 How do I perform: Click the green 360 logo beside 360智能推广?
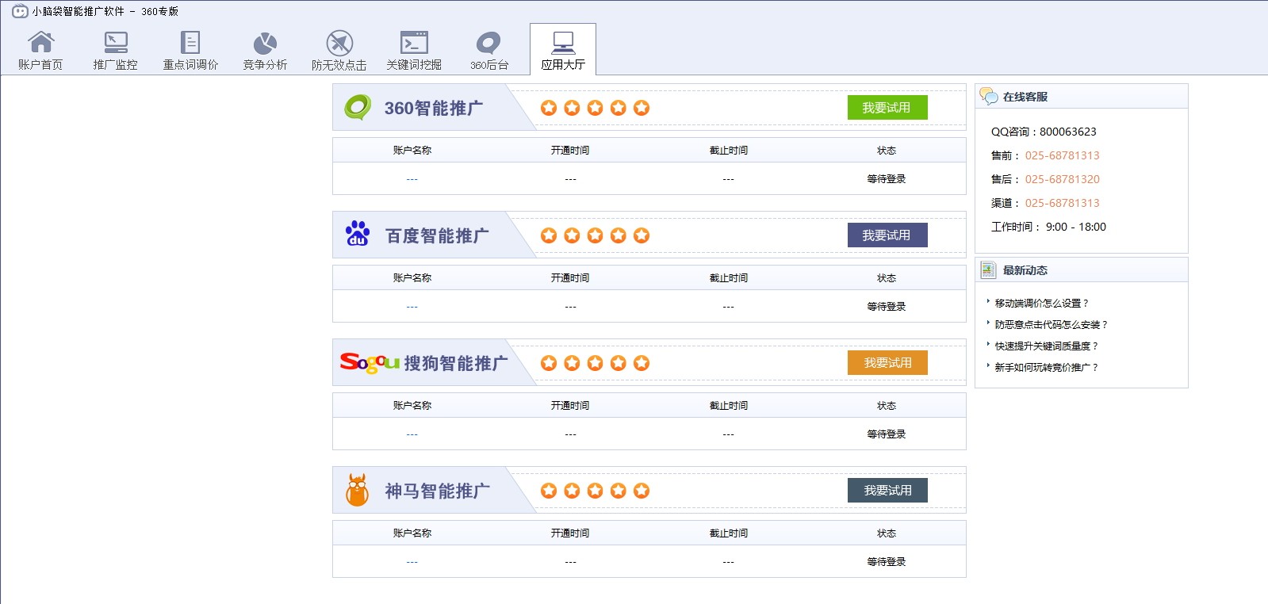358,107
